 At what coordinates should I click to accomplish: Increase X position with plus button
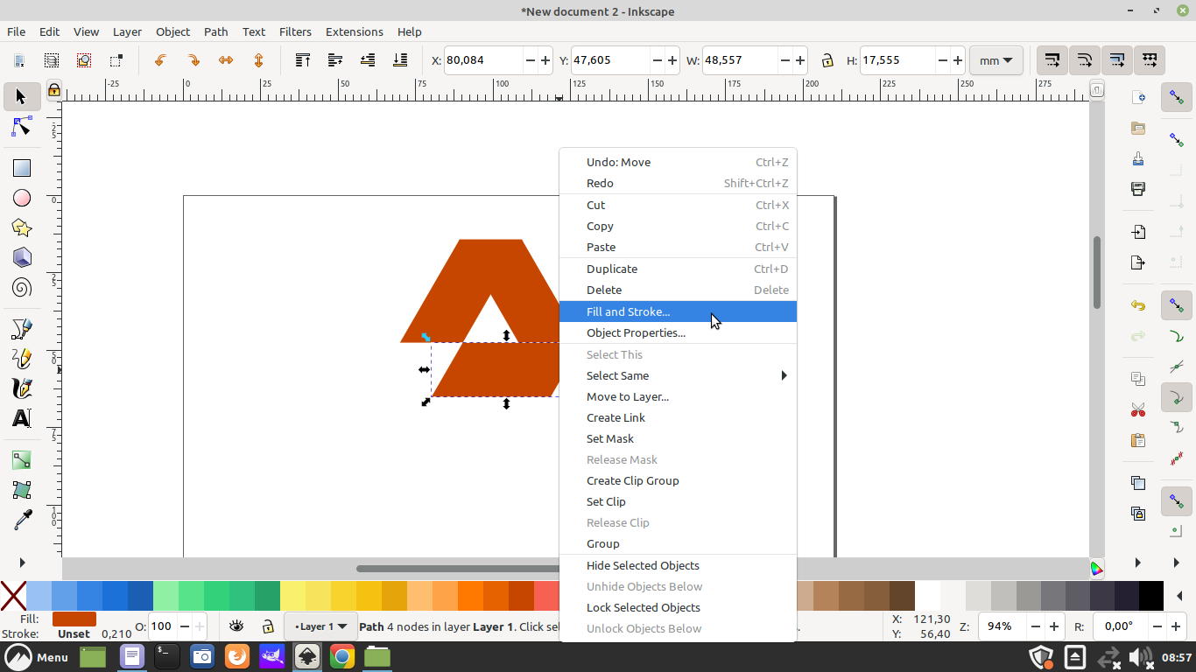545,60
